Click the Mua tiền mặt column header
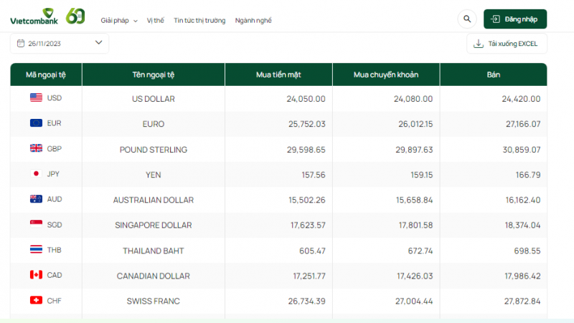This screenshot has width=574, height=323. pyautogui.click(x=278, y=74)
